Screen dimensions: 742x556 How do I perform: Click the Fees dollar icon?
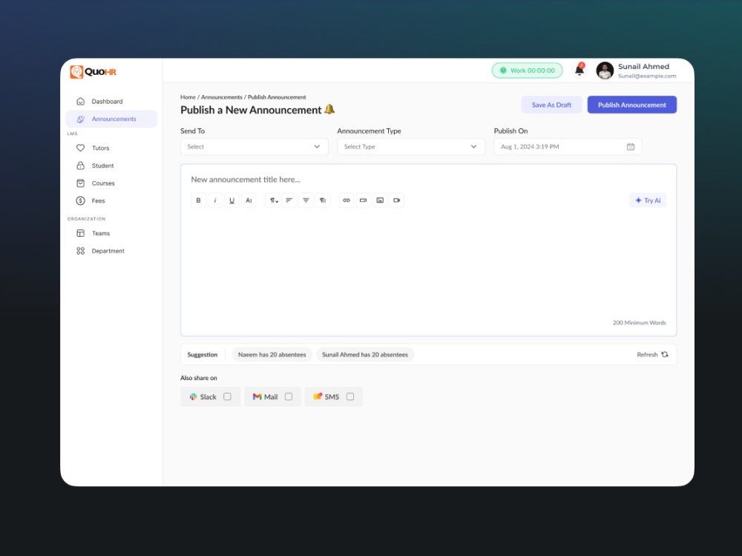tap(80, 201)
